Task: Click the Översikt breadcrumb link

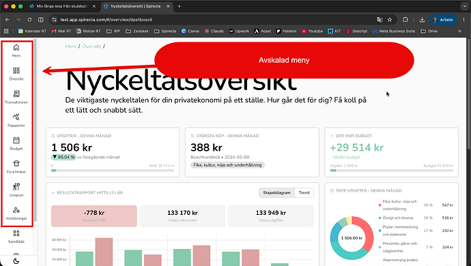Action: click(91, 46)
